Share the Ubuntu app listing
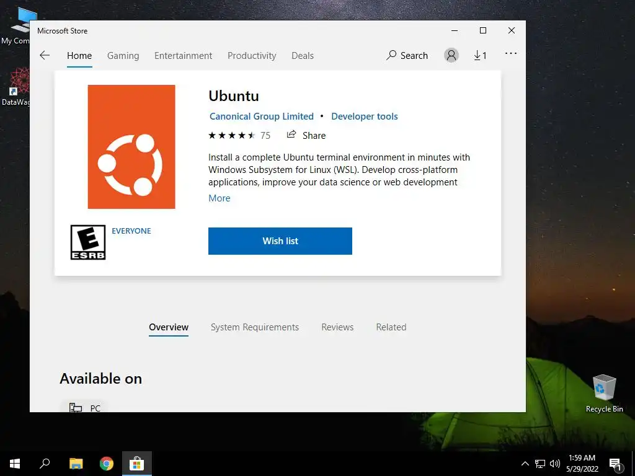The height and width of the screenshot is (476, 635). tap(306, 135)
